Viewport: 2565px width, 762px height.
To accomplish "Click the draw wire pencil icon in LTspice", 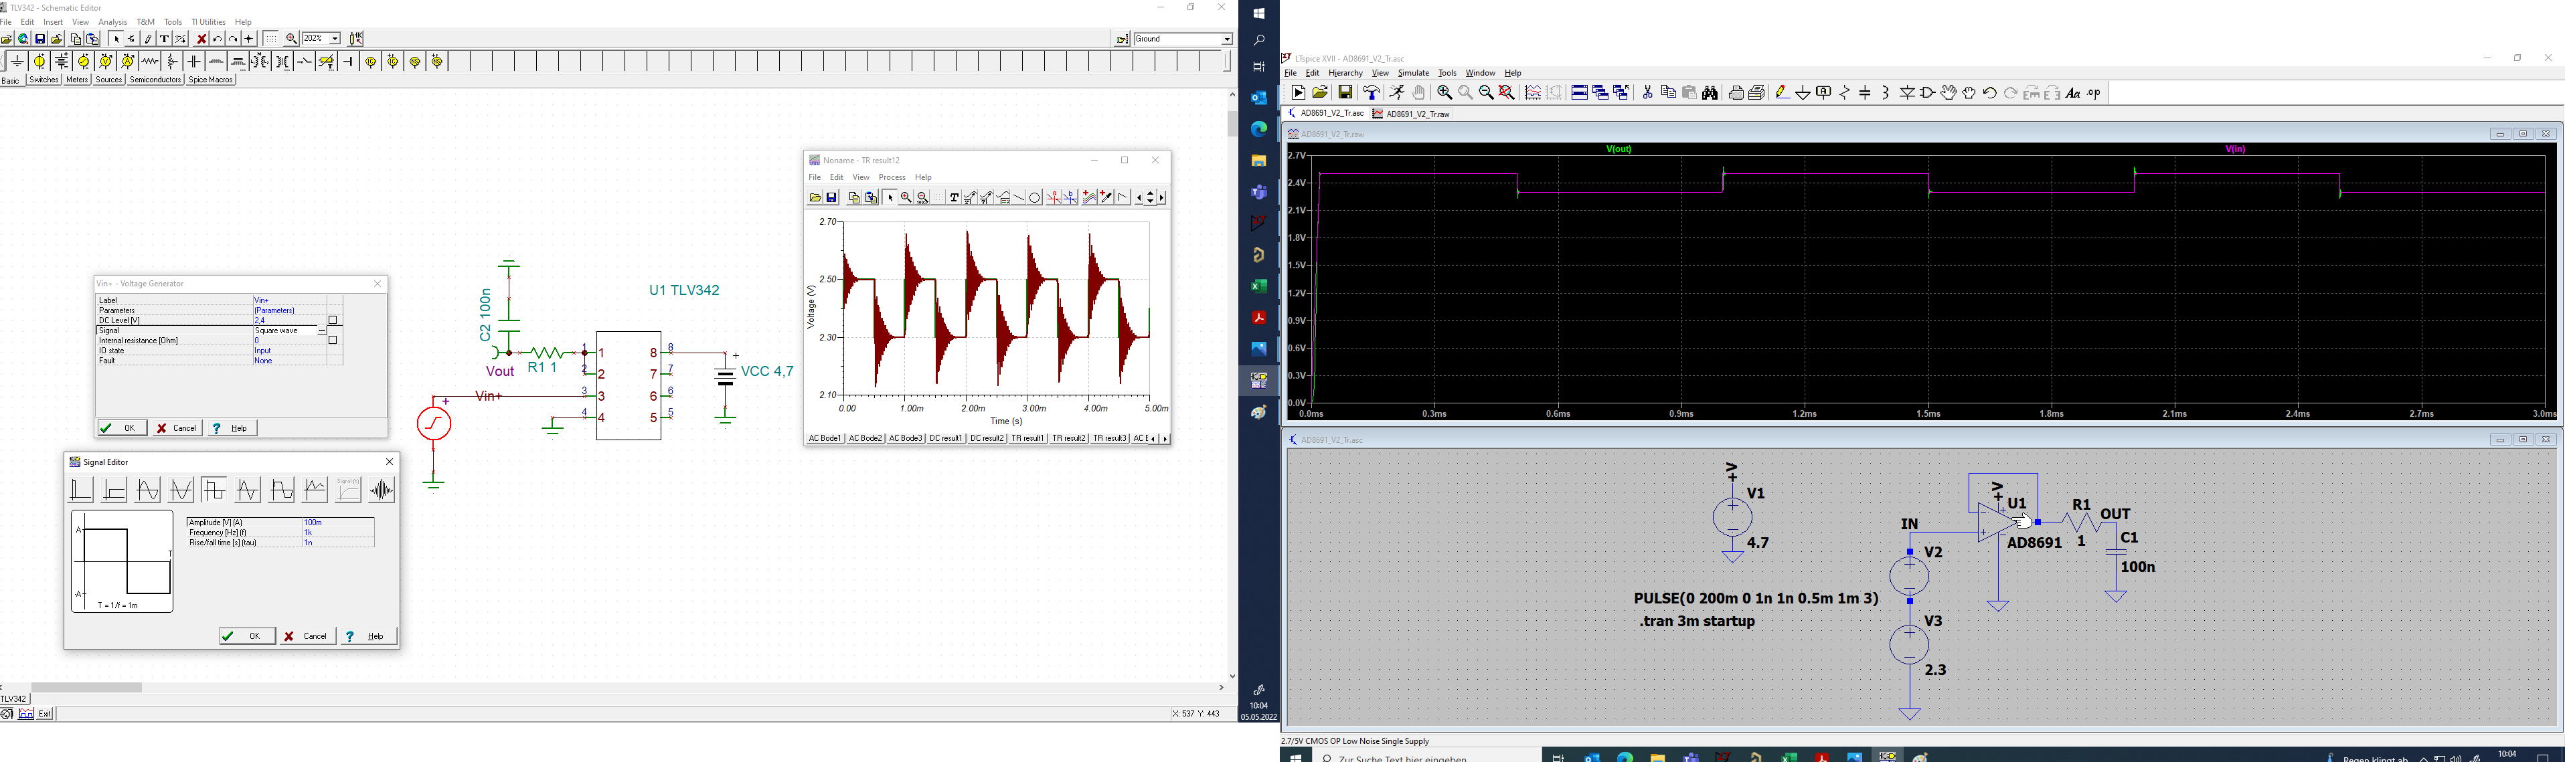I will tap(1783, 92).
